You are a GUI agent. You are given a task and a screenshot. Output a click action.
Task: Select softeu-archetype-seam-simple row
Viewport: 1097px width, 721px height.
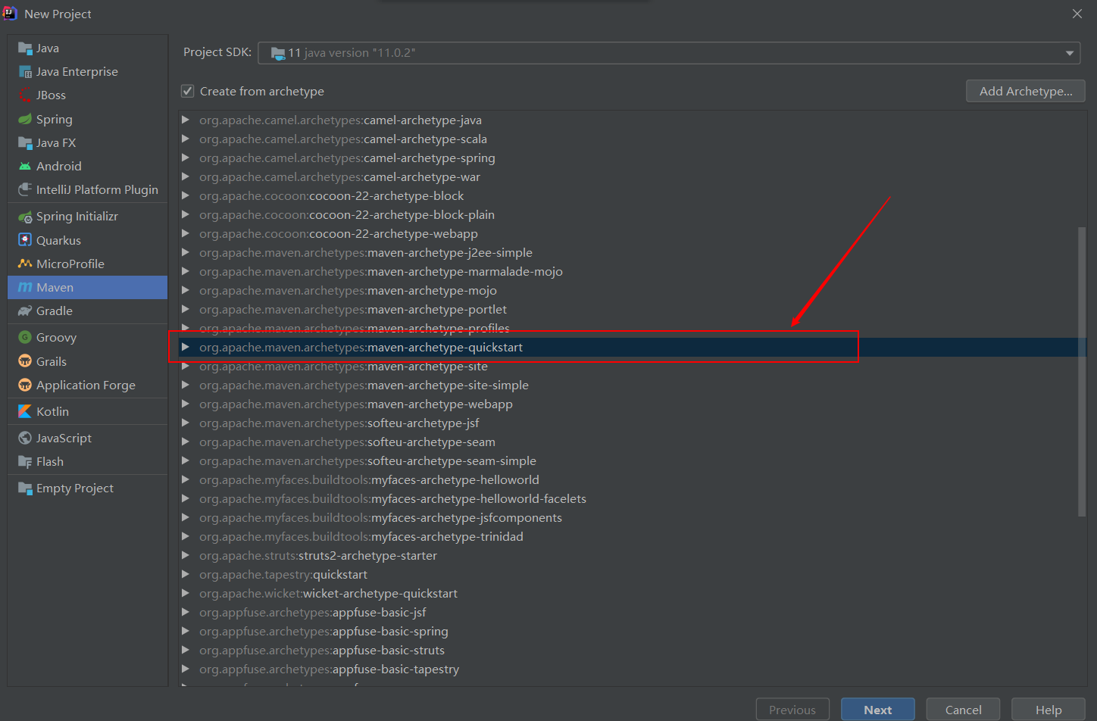(x=633, y=461)
